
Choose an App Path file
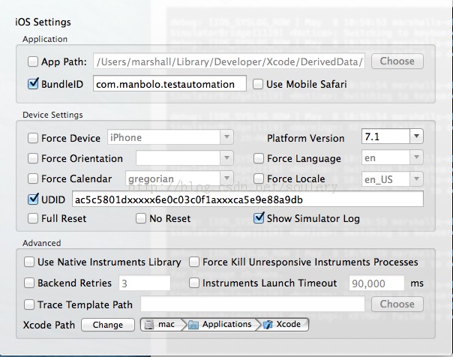pyautogui.click(x=397, y=61)
